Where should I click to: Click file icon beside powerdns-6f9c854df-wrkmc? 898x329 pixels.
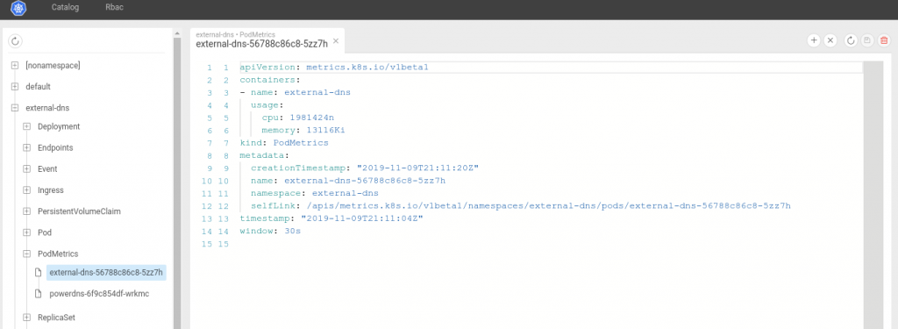click(x=39, y=293)
